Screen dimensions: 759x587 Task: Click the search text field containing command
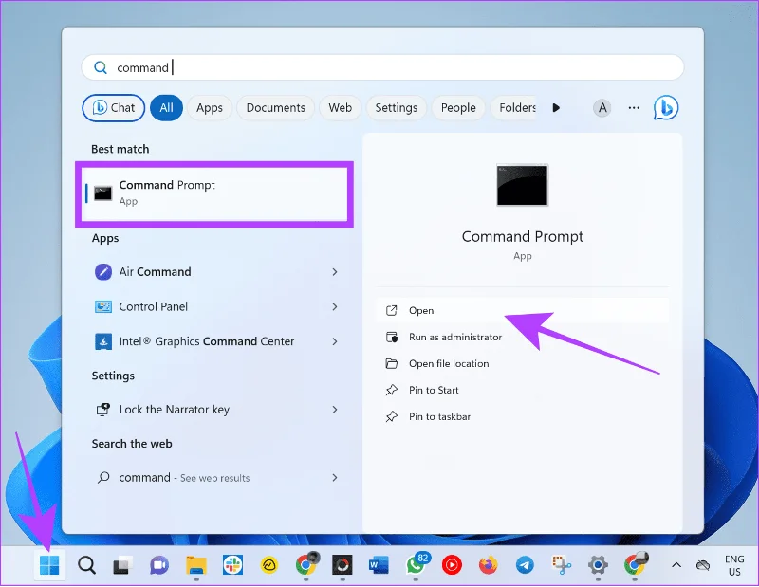[x=382, y=67]
